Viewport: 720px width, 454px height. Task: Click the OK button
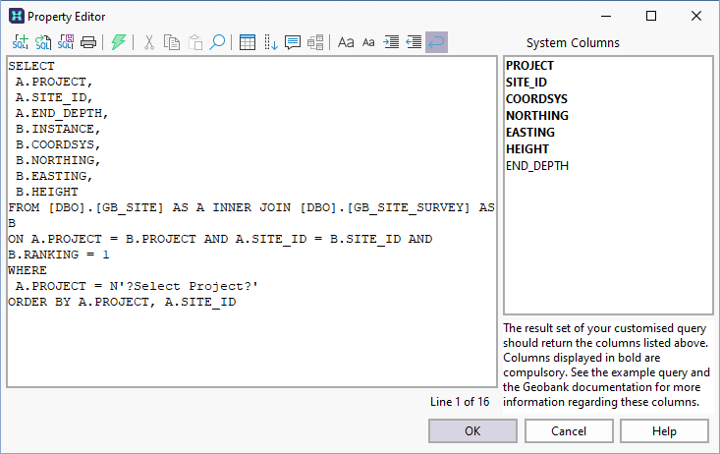click(x=472, y=431)
